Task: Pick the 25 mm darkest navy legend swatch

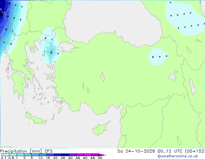Action: tap(65, 155)
